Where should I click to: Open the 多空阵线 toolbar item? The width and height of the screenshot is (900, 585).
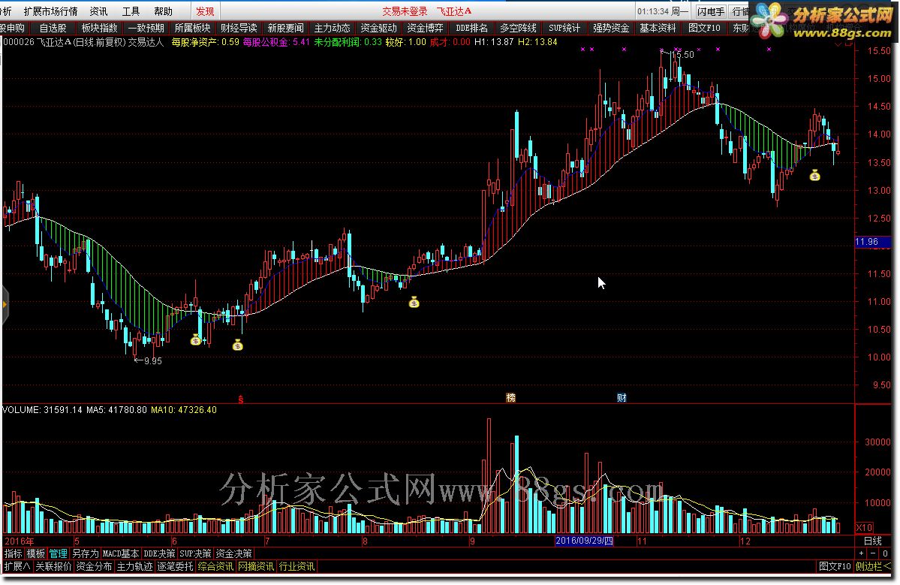point(518,28)
